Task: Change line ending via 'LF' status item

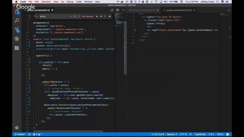Action: (x=191, y=134)
